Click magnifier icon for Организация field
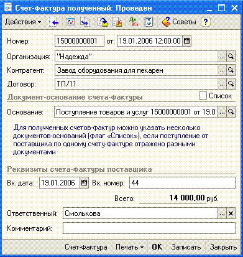The image size is (243, 257). click(231, 57)
